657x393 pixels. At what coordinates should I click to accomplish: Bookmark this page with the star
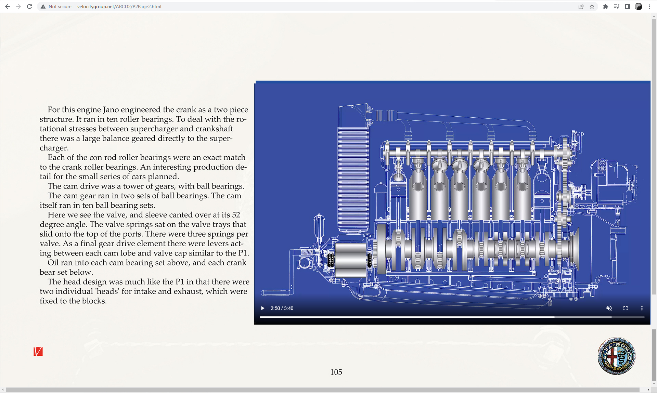(592, 6)
